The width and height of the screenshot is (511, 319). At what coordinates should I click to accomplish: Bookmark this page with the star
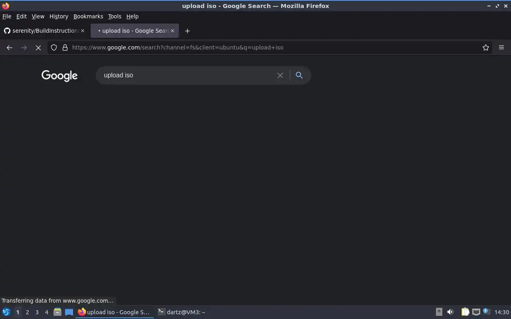coord(486,47)
